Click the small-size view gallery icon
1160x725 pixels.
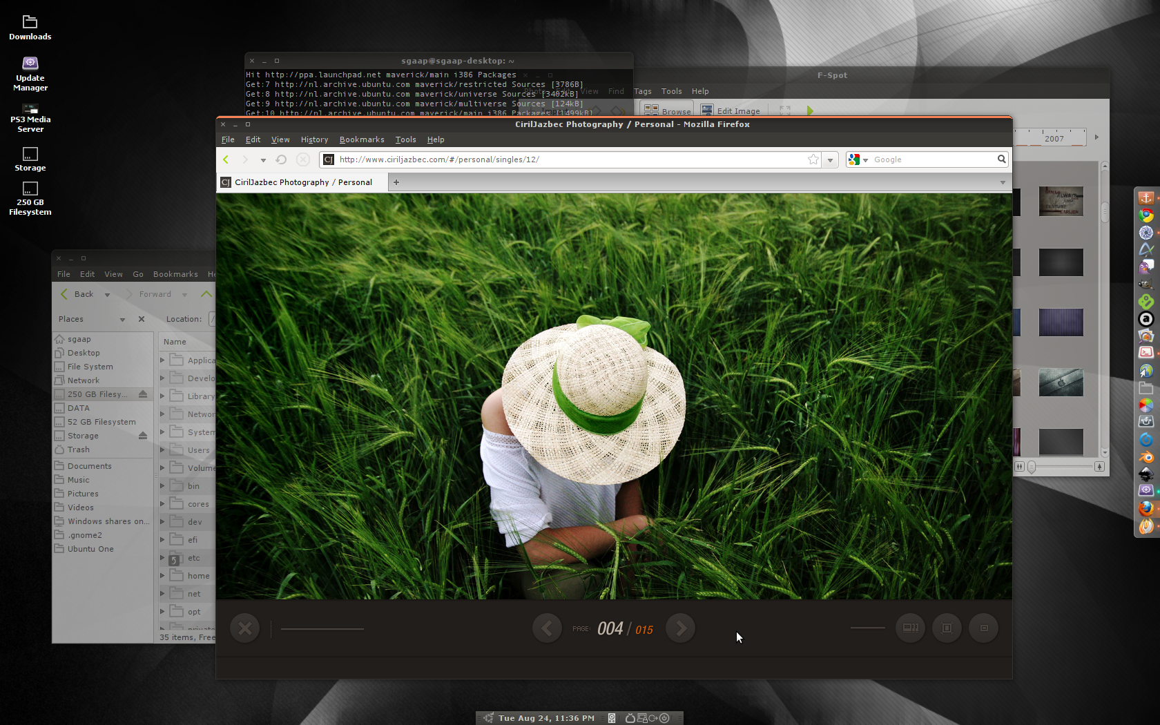(984, 628)
